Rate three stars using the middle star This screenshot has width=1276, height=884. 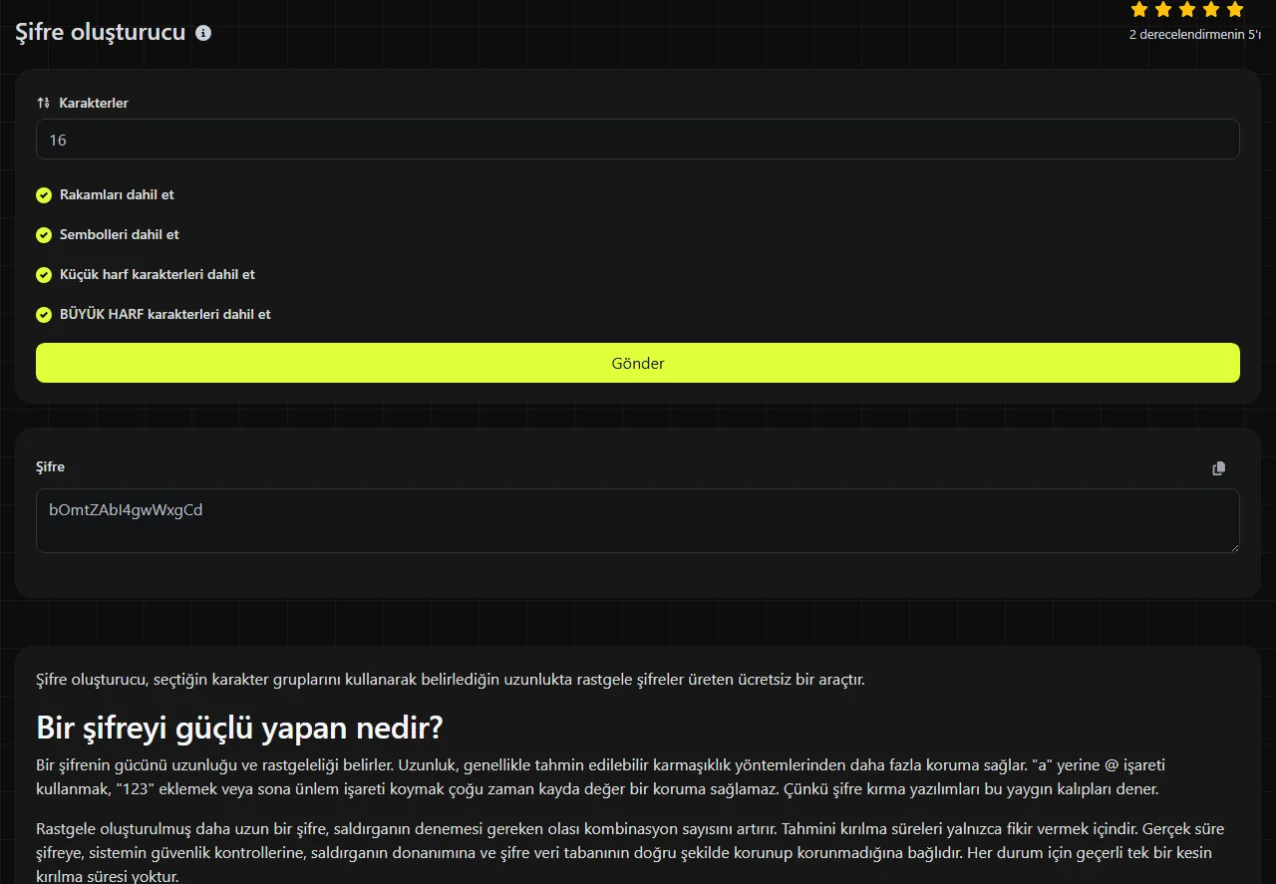pos(1187,10)
